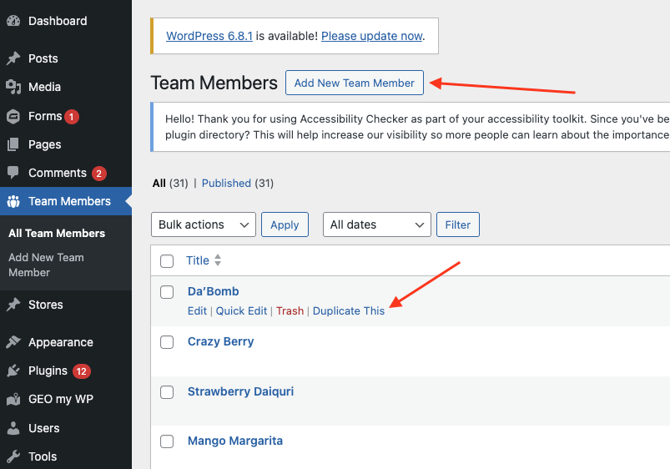
Task: Click the Add New Team Member button
Action: point(355,83)
